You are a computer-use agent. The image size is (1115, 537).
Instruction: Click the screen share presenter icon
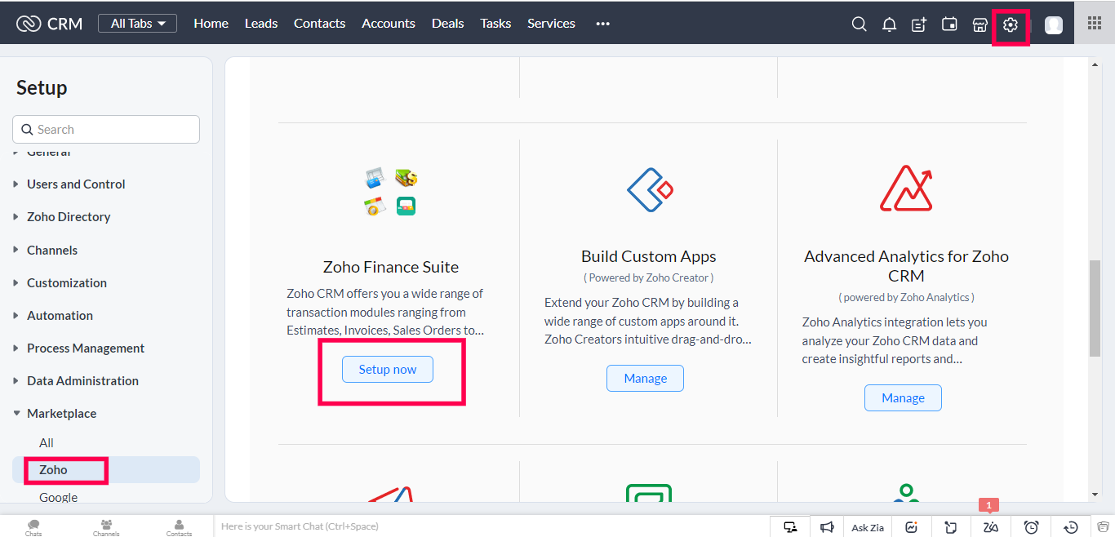[790, 527]
